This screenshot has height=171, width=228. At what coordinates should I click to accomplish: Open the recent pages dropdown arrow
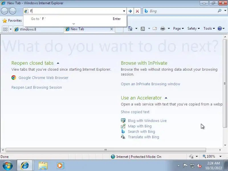pos(19,11)
